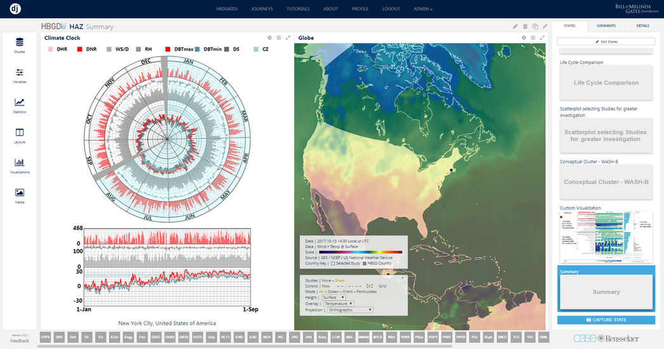Click the Edit States button

(x=606, y=41)
